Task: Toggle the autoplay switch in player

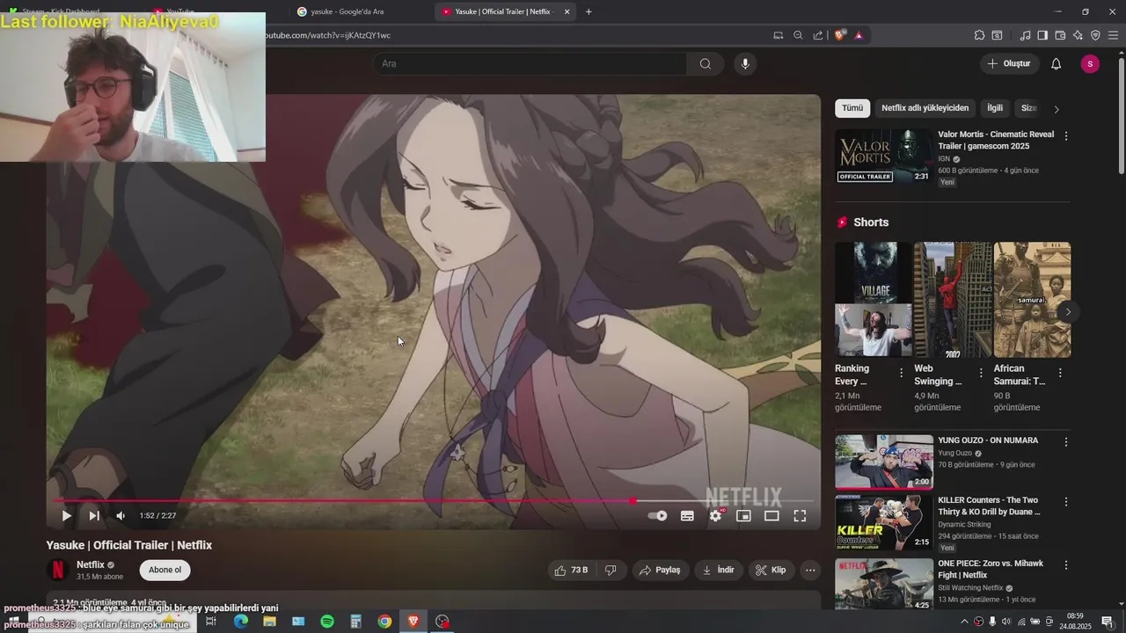Action: (x=657, y=516)
